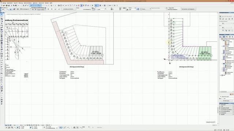Open the Planung menu

[x=21, y=3]
